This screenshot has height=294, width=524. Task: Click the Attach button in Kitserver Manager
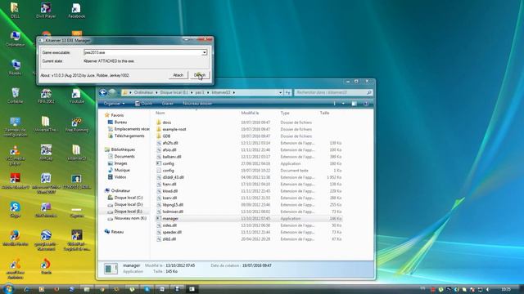(178, 75)
